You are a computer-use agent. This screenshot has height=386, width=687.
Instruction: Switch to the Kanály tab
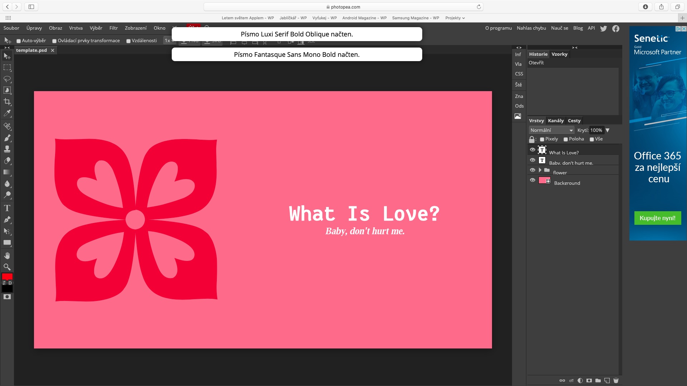click(556, 121)
